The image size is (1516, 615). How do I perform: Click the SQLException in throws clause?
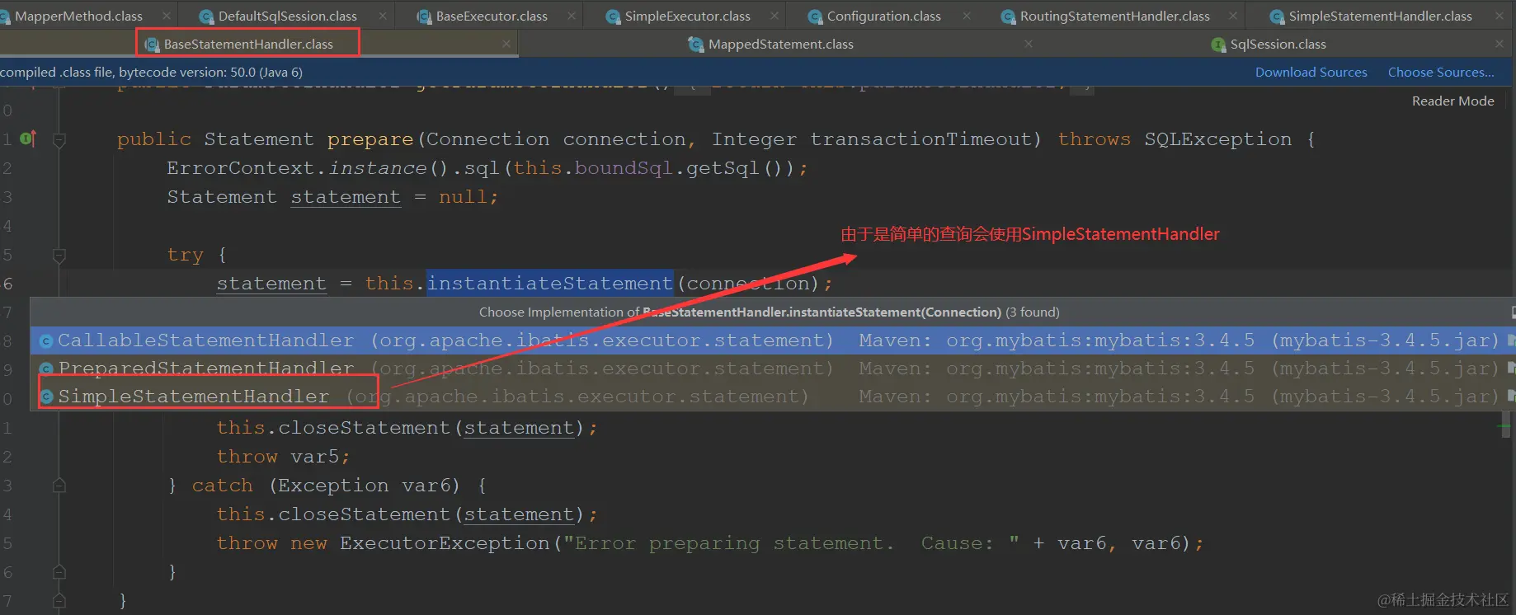coord(1217,138)
